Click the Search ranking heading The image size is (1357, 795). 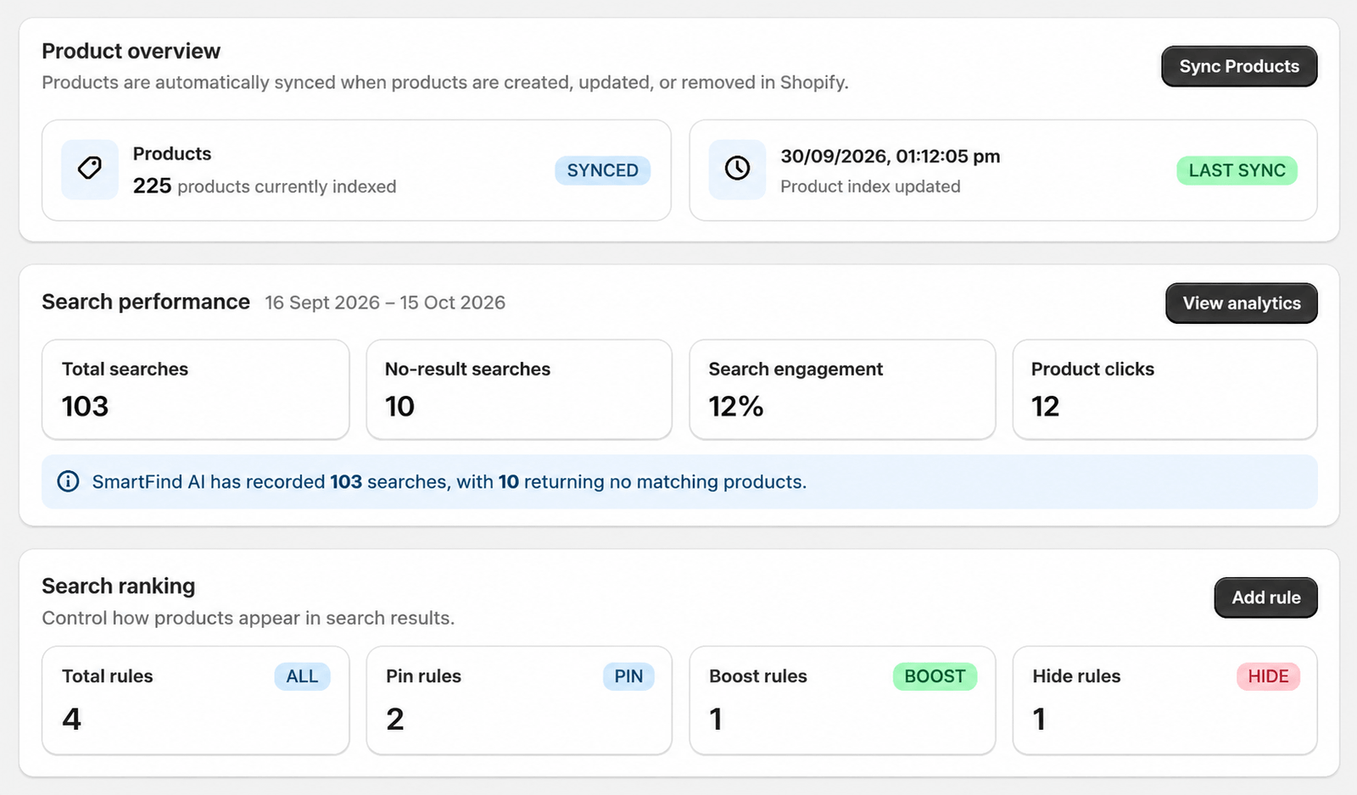[119, 586]
